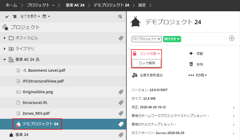
Task: Open the その他 more options menu
Action: coord(198,75)
